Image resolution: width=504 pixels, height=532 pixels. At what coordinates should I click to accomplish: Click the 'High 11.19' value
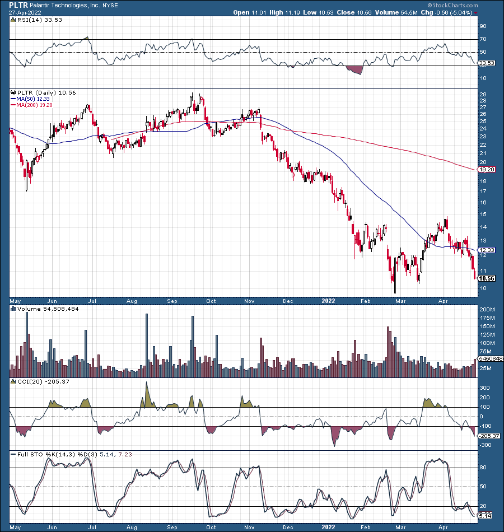pos(284,12)
